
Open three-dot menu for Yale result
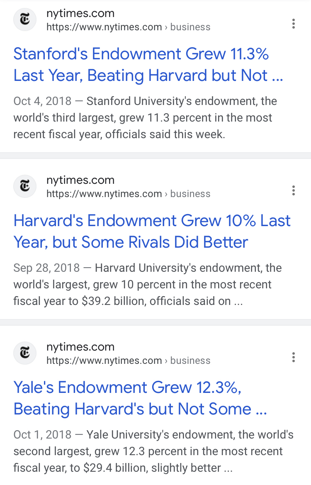(x=294, y=357)
